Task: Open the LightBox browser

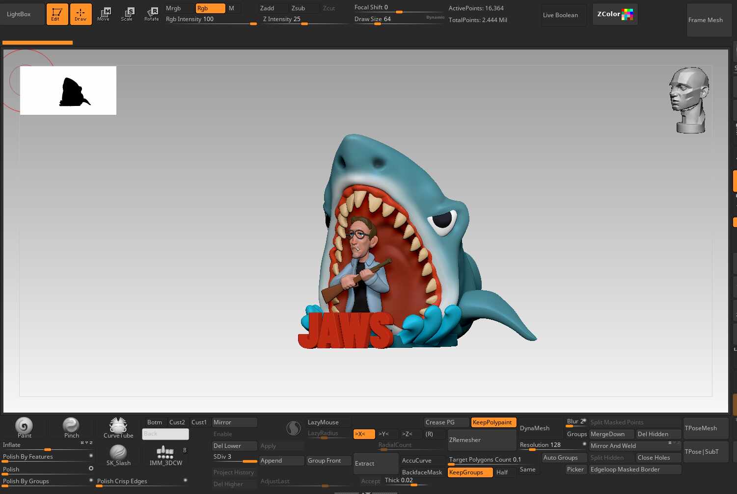Action: coord(19,14)
